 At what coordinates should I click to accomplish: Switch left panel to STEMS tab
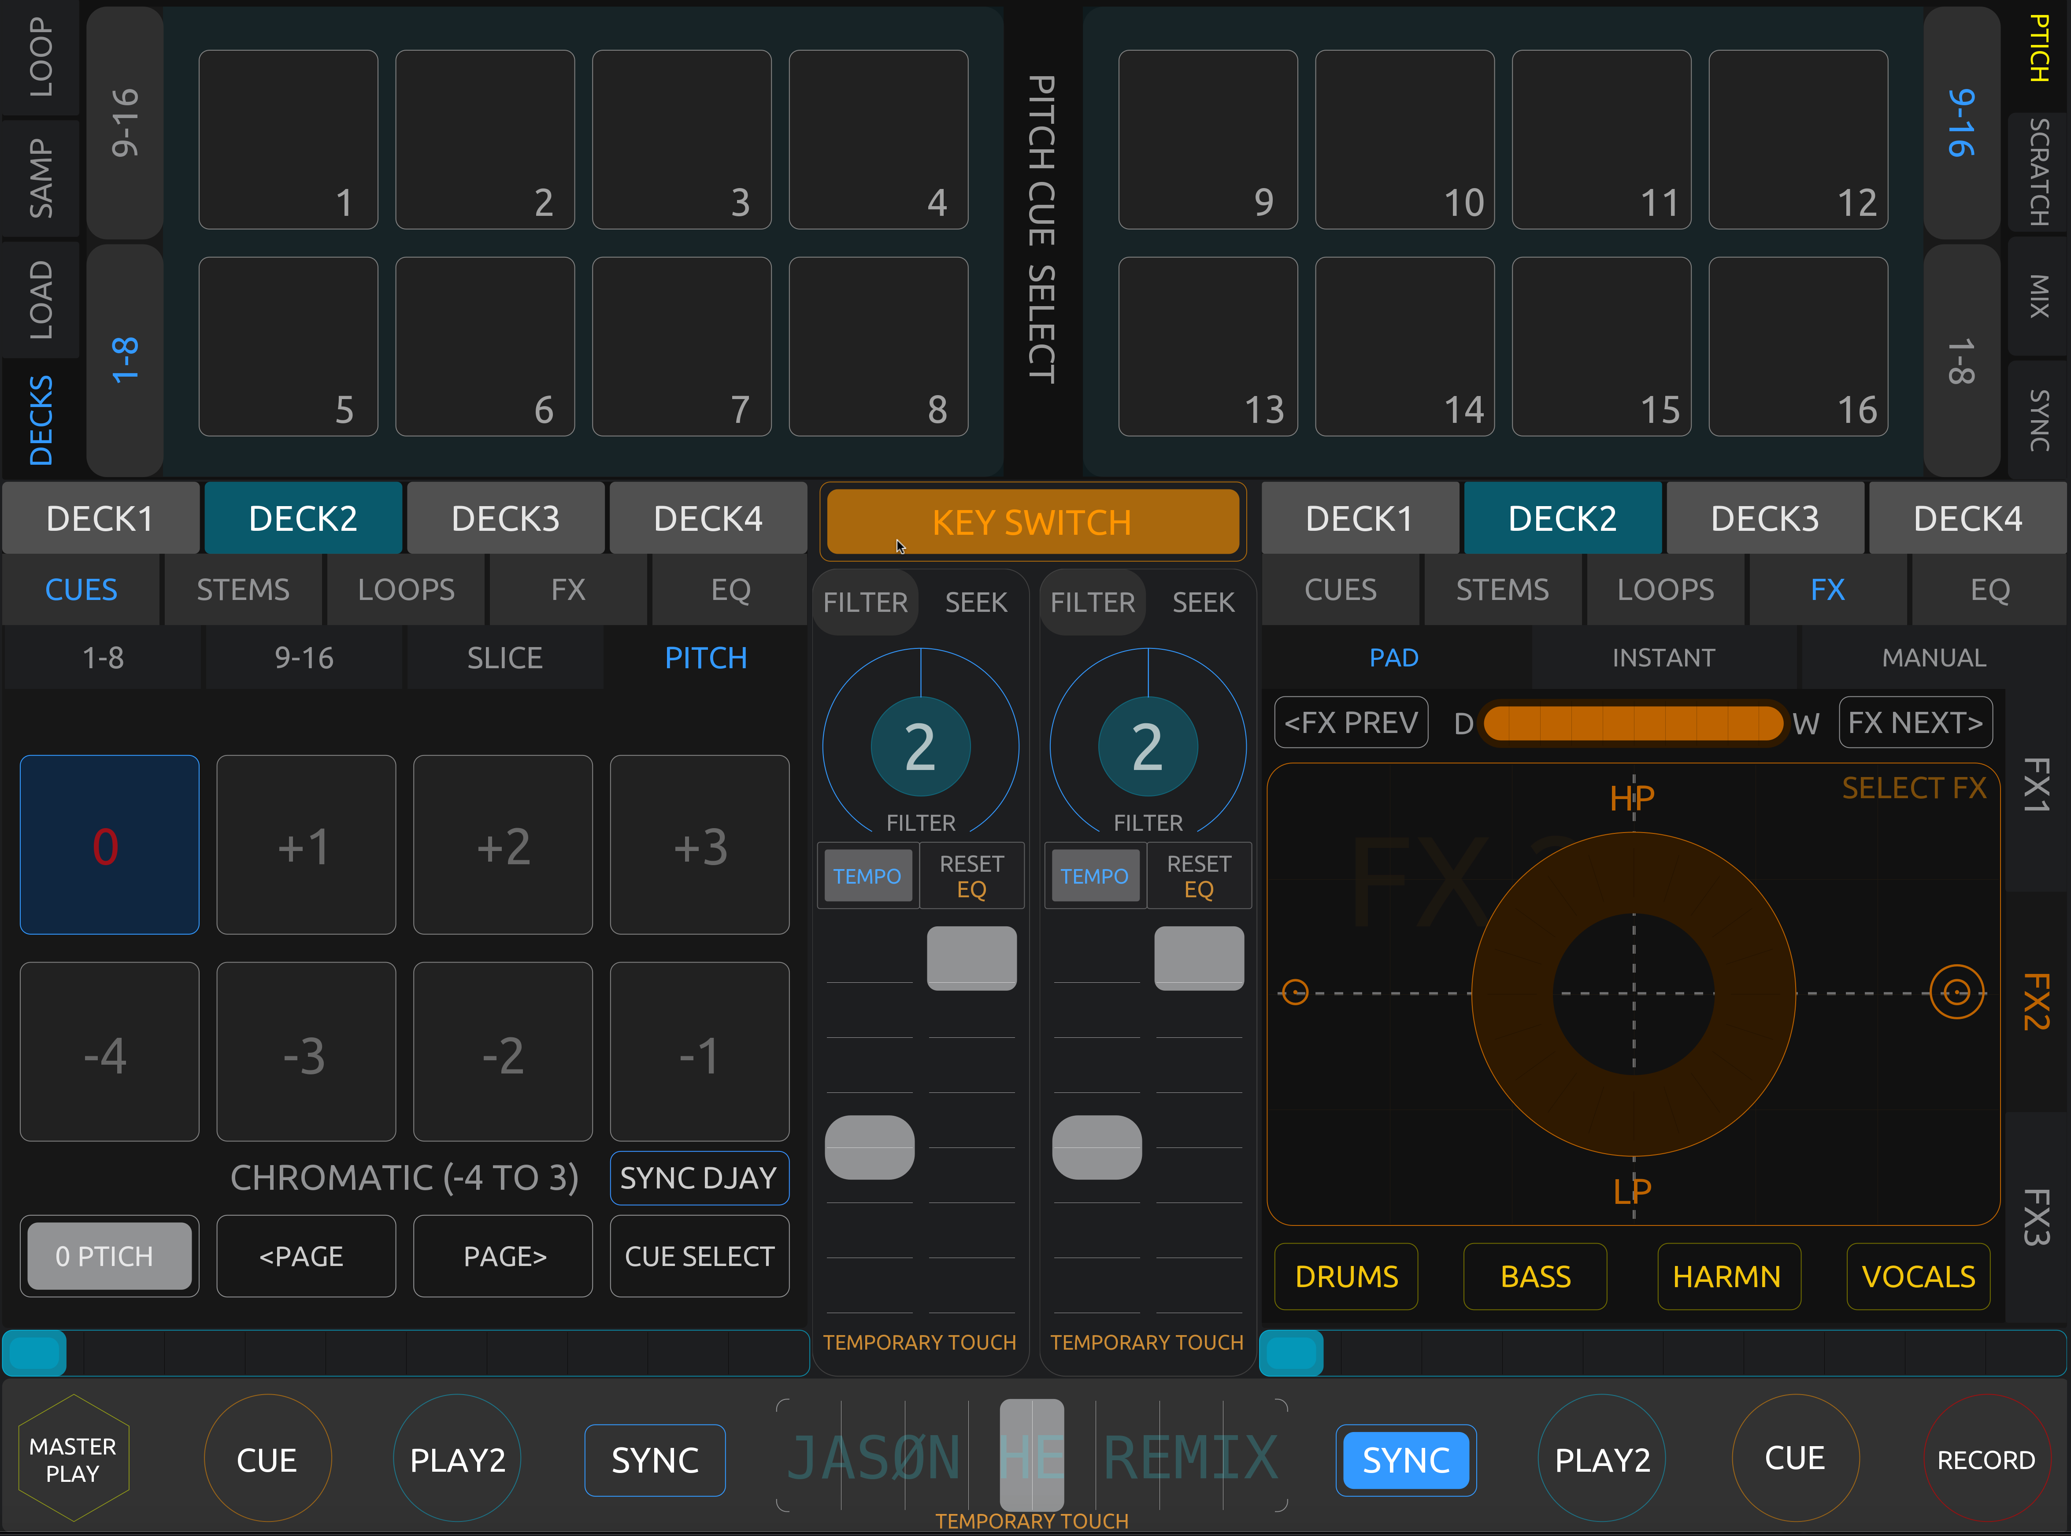pyautogui.click(x=243, y=589)
